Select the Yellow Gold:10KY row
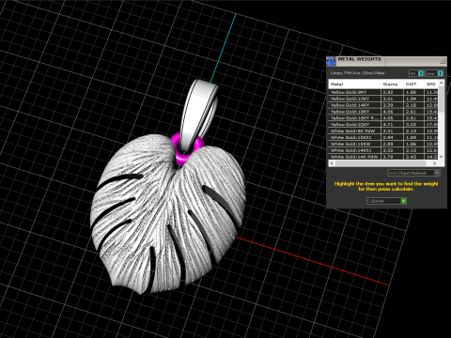Screen dimensions: 451x338 pos(383,99)
